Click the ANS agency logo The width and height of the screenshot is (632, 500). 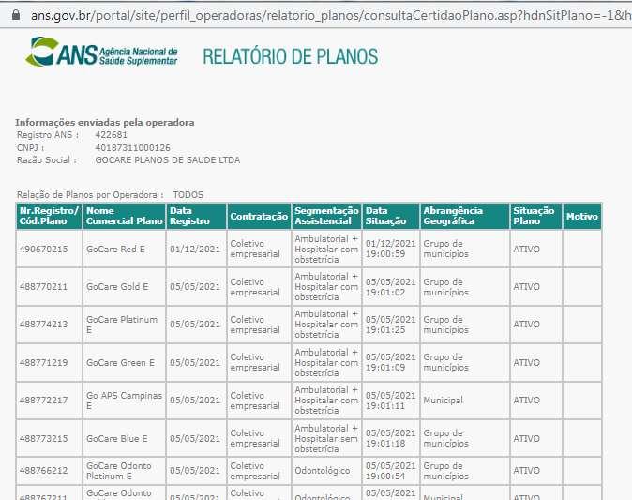[101, 52]
